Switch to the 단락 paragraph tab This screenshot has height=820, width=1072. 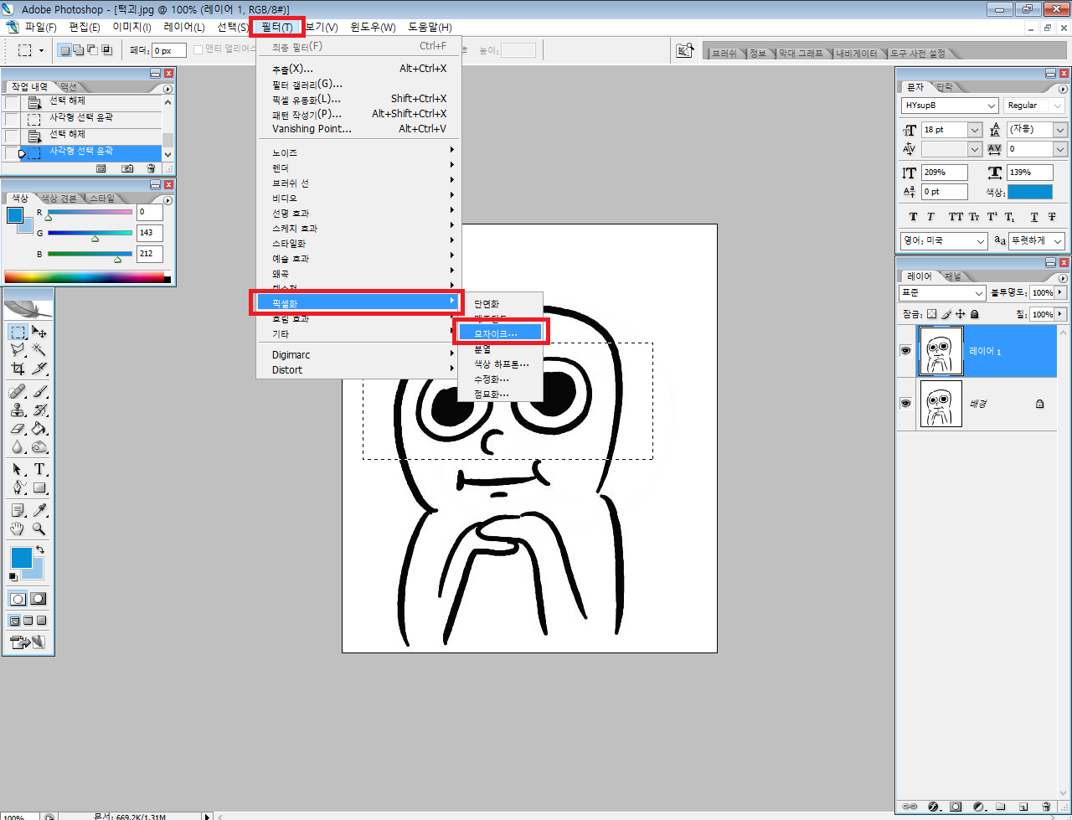[944, 87]
